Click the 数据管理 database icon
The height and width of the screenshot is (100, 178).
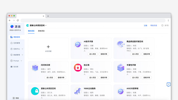[11, 55]
